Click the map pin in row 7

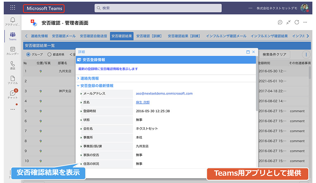[x=40, y=131]
